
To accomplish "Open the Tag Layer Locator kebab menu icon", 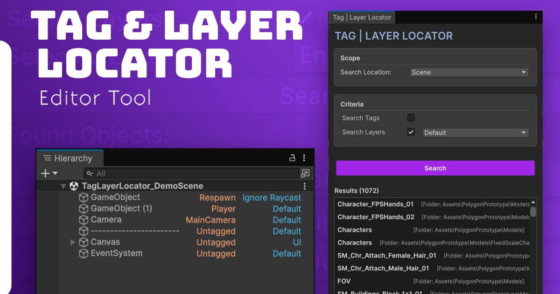I will pos(535,17).
